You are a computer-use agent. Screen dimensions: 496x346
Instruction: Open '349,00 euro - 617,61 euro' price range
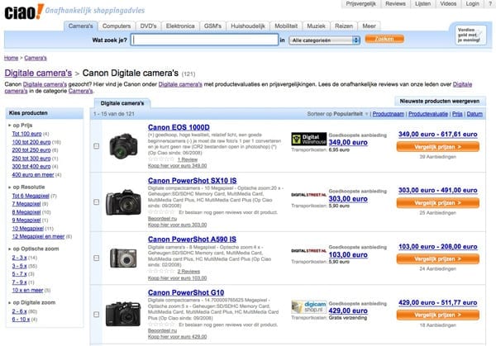coord(438,135)
